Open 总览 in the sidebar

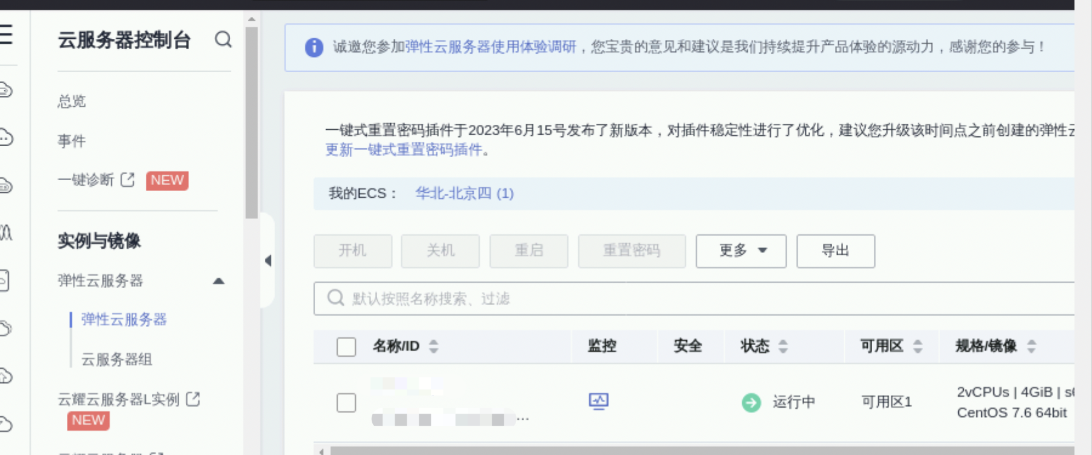point(72,101)
